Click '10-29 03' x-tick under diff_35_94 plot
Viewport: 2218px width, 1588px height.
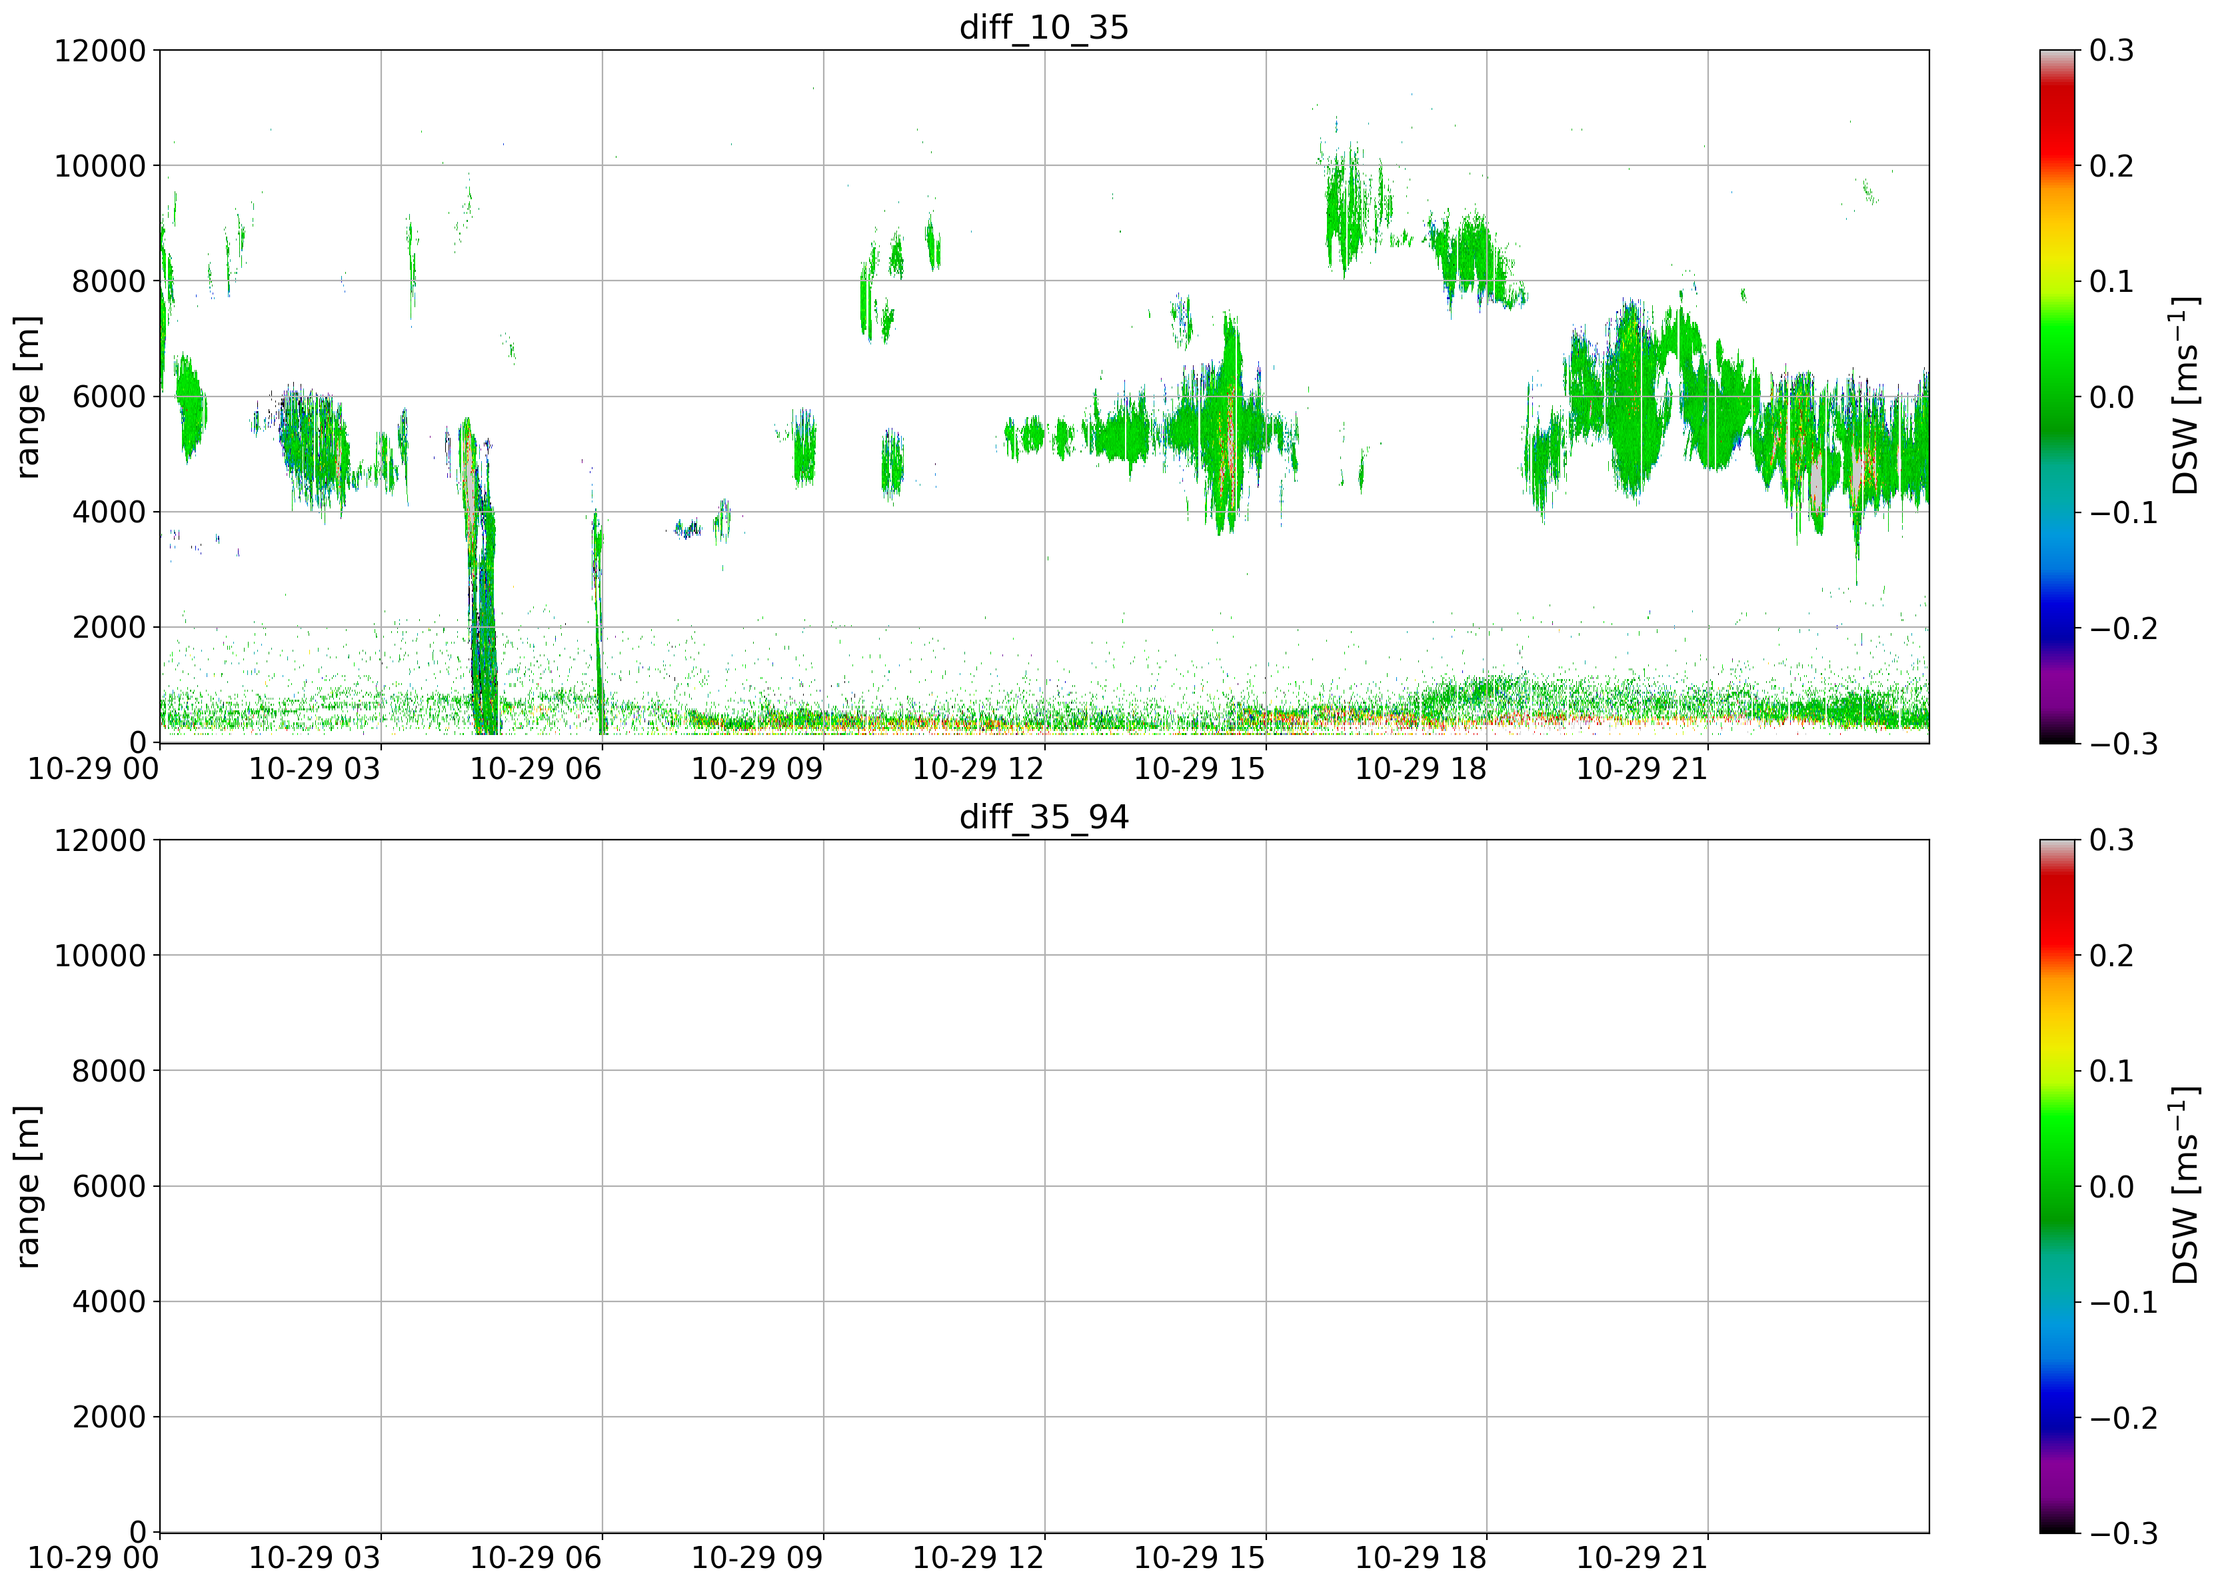[x=314, y=1558]
